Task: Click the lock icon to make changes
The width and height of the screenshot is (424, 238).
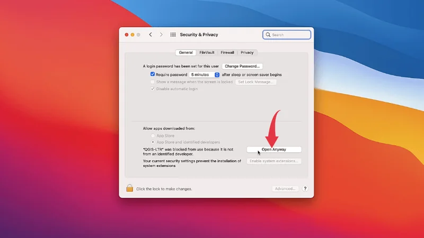Action: 129,188
